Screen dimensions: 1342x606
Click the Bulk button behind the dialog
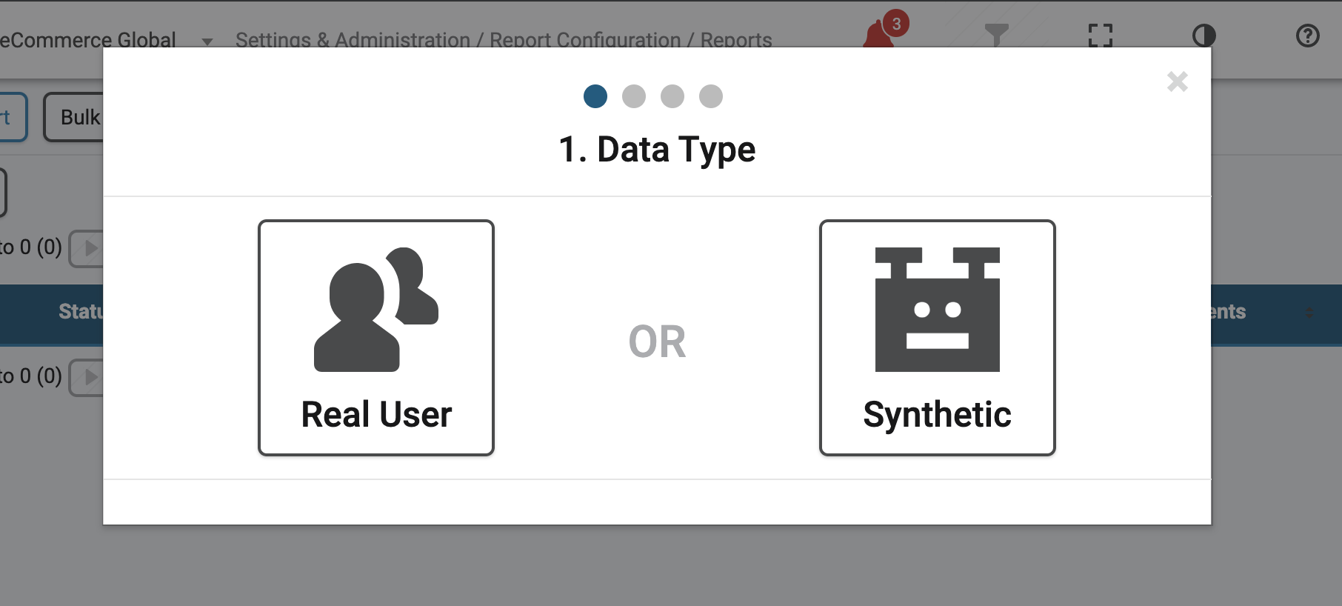click(73, 117)
